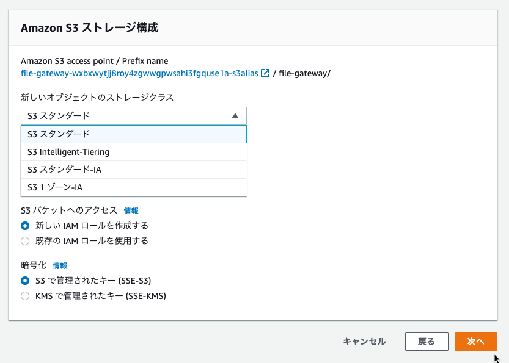Click the file-gateway access point alias link
Viewport: 509px width, 363px height.
139,73
